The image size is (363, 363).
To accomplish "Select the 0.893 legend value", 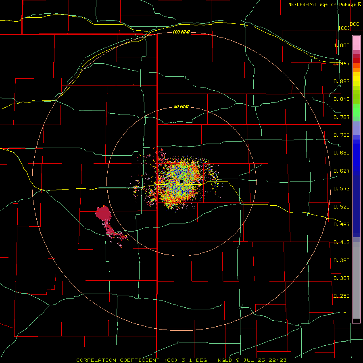I will pyautogui.click(x=342, y=81).
